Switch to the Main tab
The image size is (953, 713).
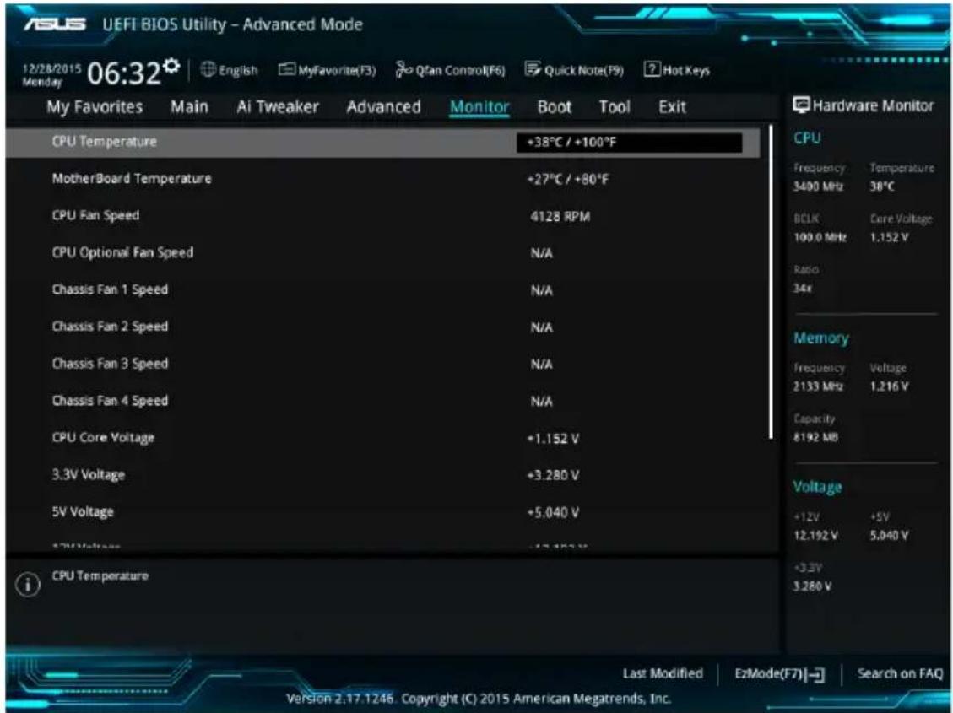pyautogui.click(x=189, y=107)
